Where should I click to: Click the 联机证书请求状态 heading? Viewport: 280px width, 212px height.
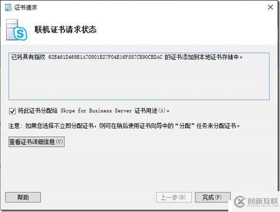[65, 29]
